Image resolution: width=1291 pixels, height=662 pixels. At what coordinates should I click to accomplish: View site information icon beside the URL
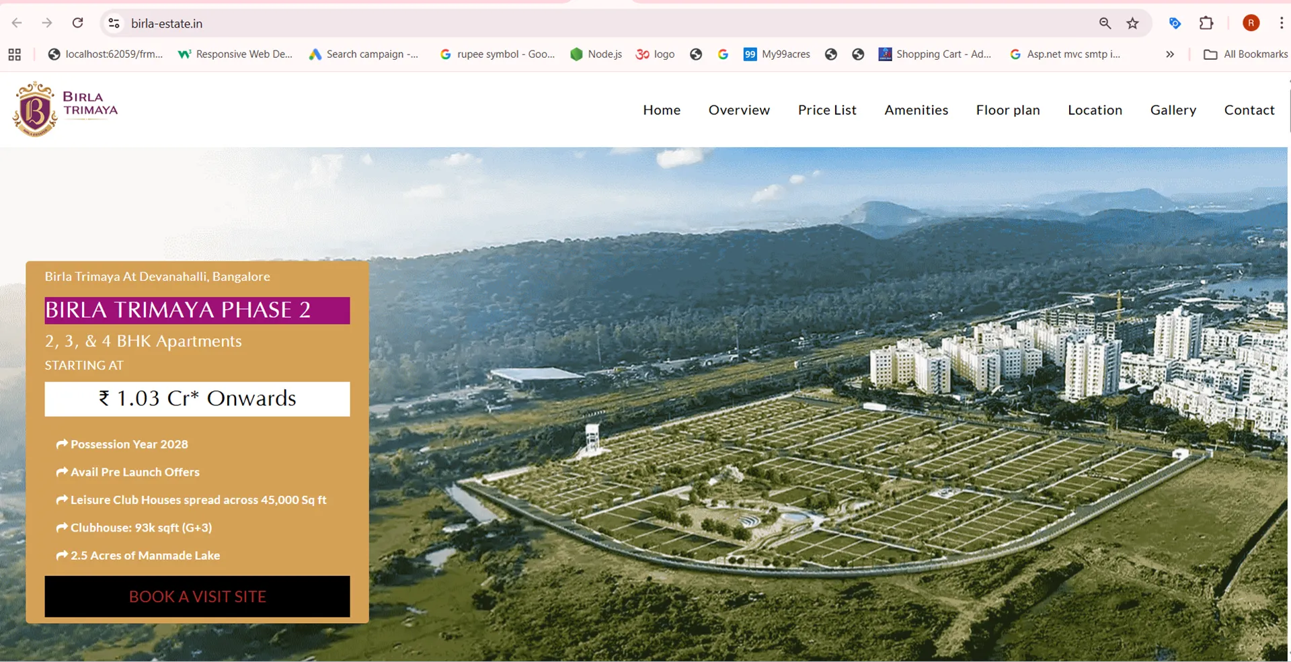pos(114,24)
